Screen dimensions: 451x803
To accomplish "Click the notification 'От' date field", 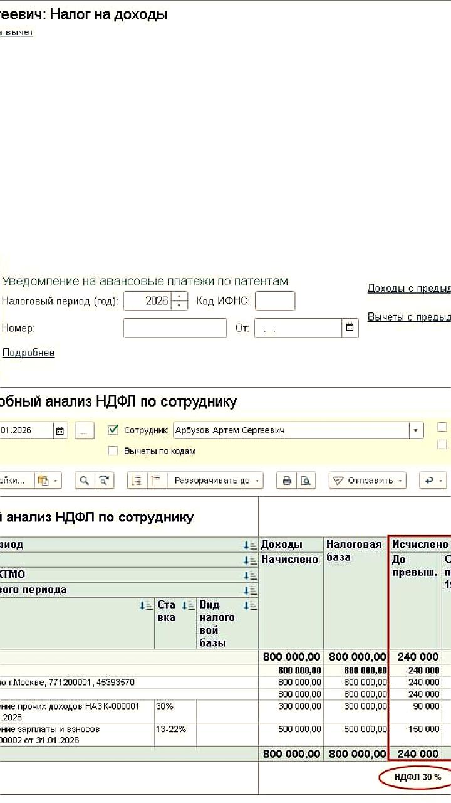I will click(298, 328).
